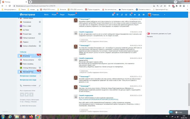Open the screenshot link in last support message

(98, 99)
